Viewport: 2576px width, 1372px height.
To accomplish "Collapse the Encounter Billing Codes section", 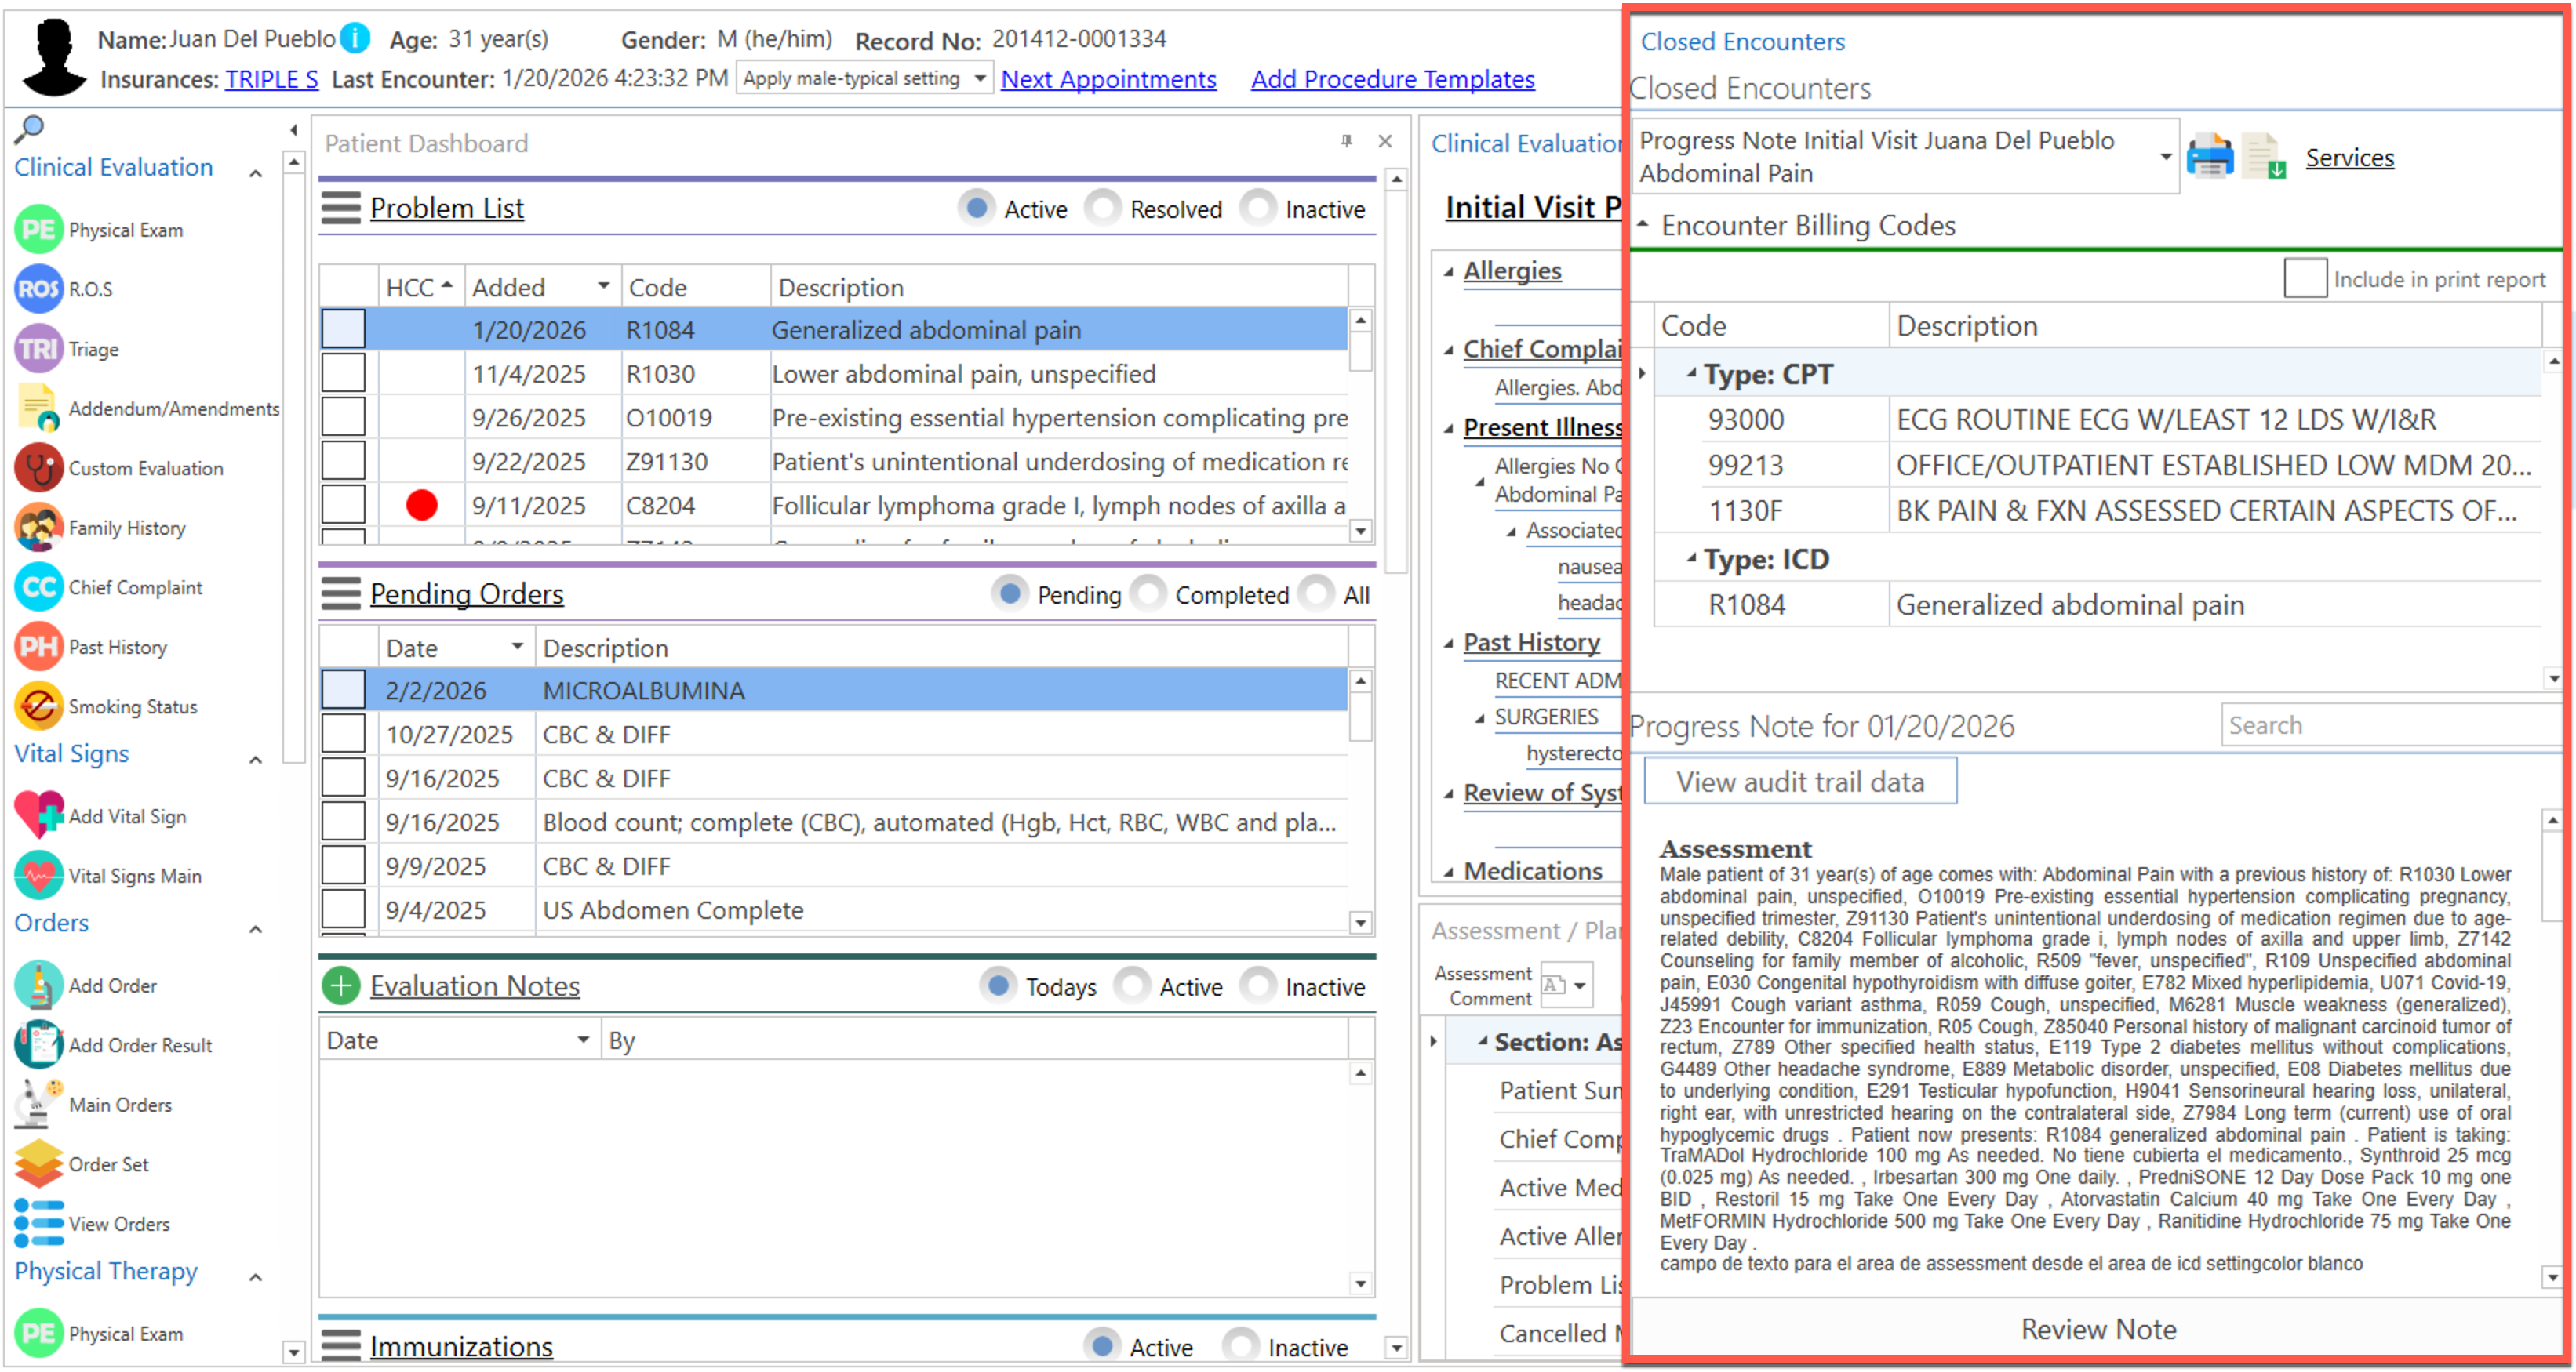I will [1642, 225].
